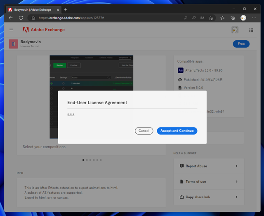Click the blue Free button
Viewport: 264px width, 216px height.
pyautogui.click(x=241, y=44)
